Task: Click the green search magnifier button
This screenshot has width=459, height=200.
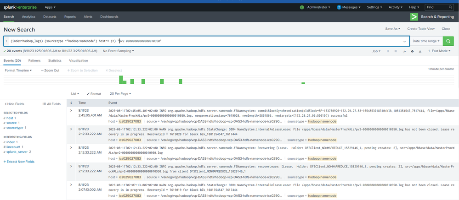Action: pos(448,41)
